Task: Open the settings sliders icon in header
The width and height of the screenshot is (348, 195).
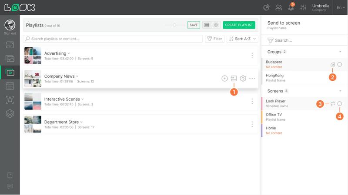Action: pyautogui.click(x=303, y=8)
